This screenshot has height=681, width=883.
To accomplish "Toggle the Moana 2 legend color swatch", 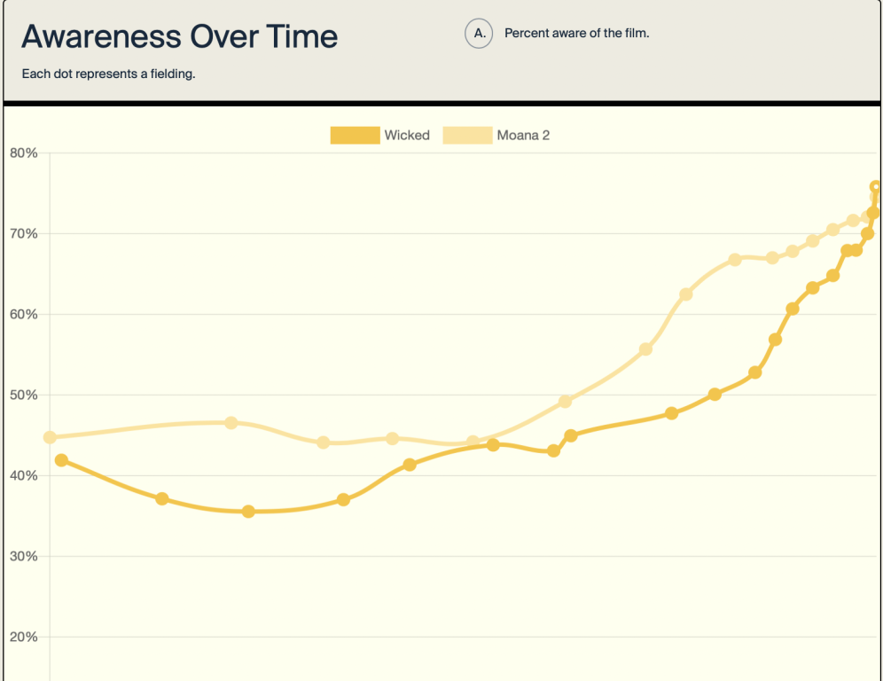I will (x=467, y=135).
